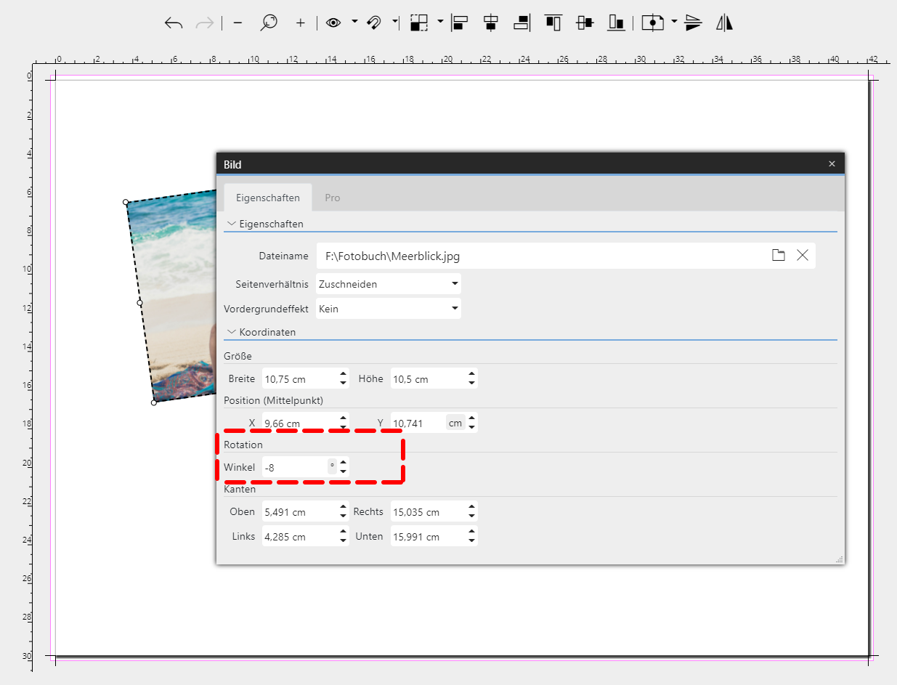Click the undo arrow in toolbar
The width and height of the screenshot is (897, 685).
(x=174, y=23)
